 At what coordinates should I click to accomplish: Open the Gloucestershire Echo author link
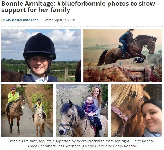(x=22, y=20)
